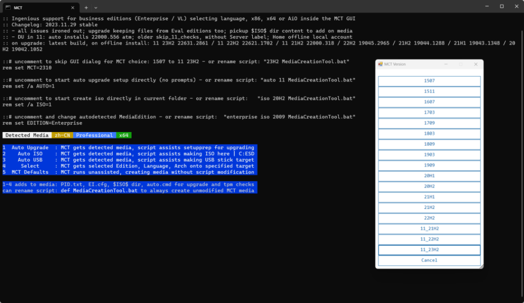Click the 'rem set /a ISO=1' line
The width and height of the screenshot is (524, 303).
[x=27, y=104]
